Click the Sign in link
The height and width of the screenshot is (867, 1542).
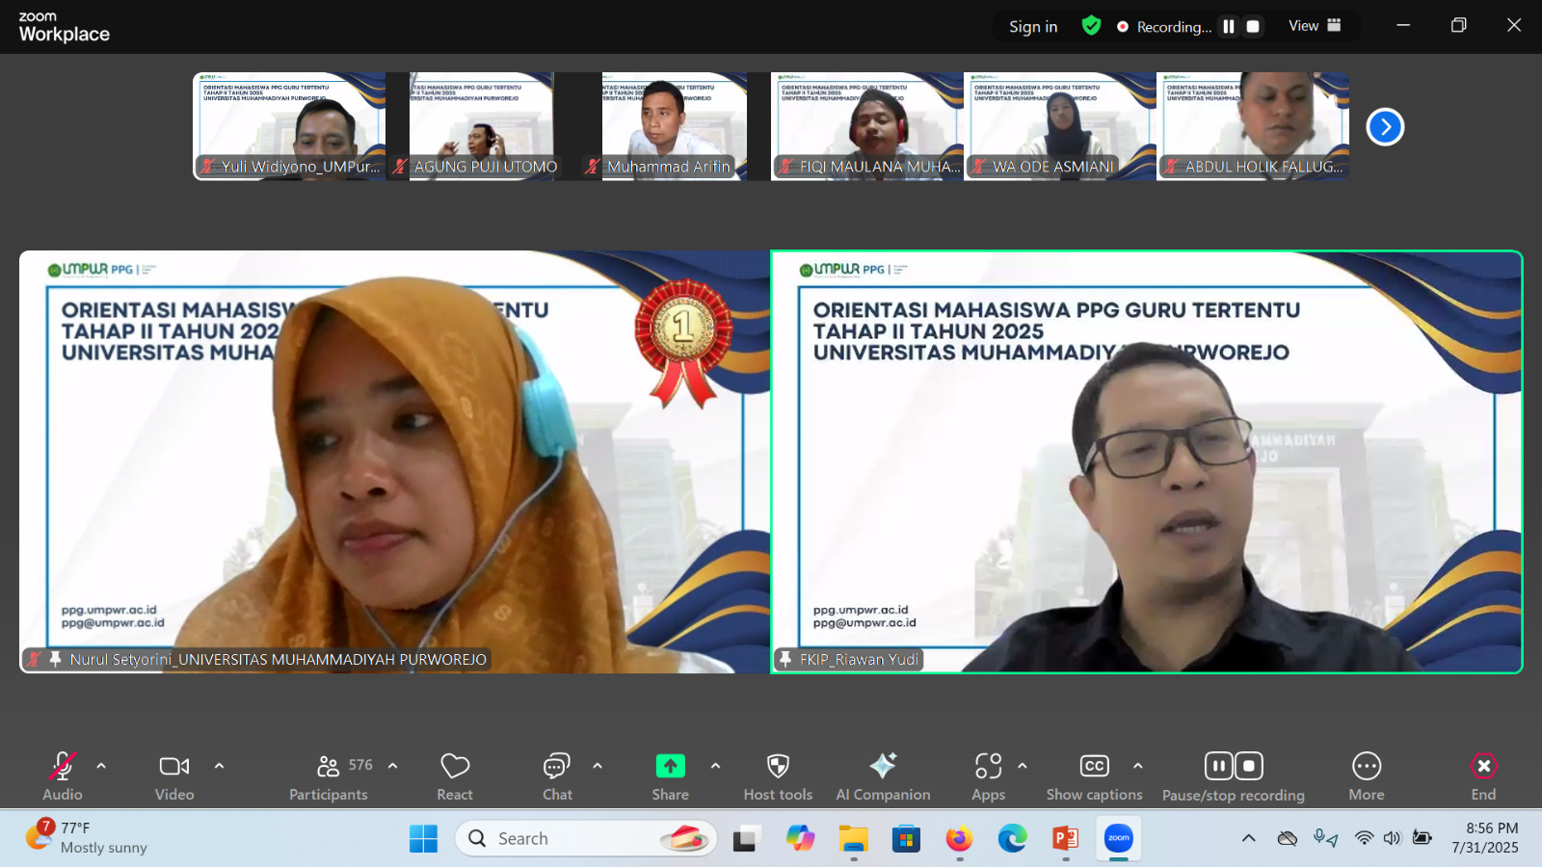click(x=1033, y=27)
